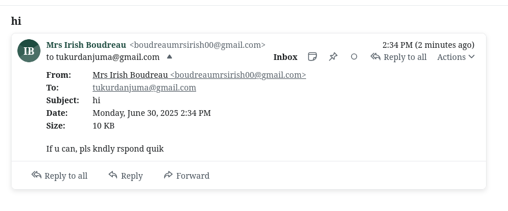Open tukurdanjuma@gmail.com link in To field
Image resolution: width=508 pixels, height=211 pixels.
click(x=144, y=88)
